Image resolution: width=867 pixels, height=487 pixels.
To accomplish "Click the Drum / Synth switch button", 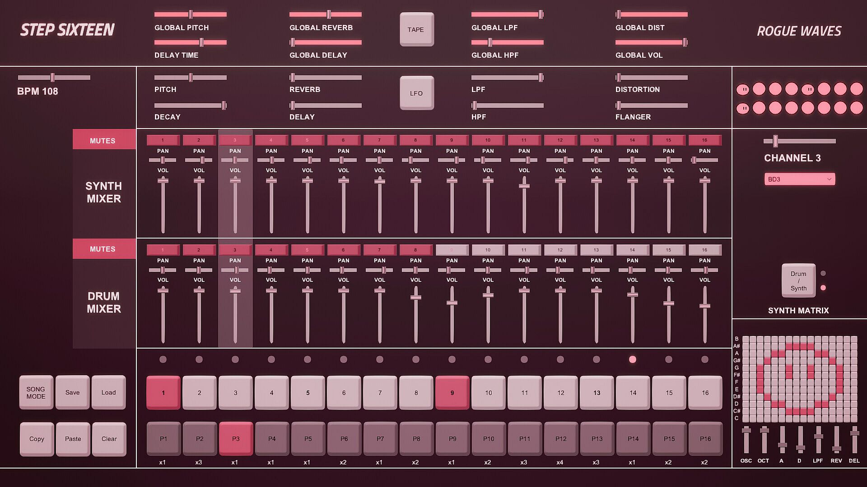I will pos(798,280).
